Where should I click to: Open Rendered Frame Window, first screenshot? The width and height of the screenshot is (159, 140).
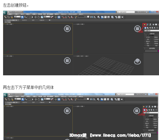point(119,17)
